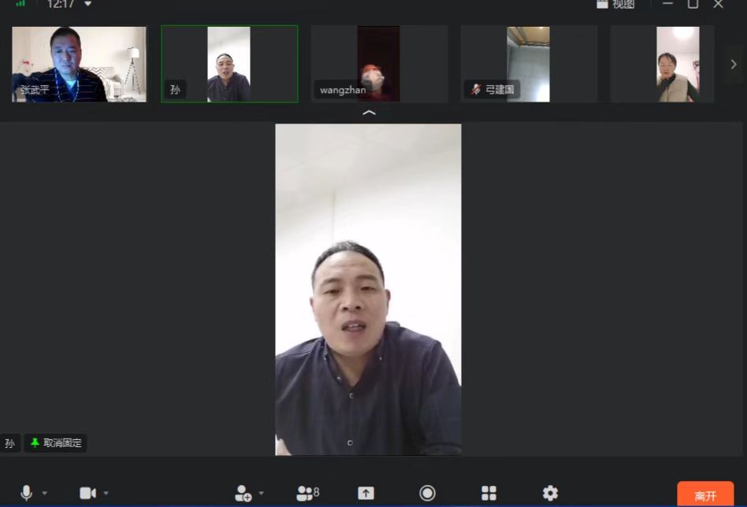Image resolution: width=747 pixels, height=507 pixels.
Task: Open the 视图 view menu
Action: click(615, 5)
